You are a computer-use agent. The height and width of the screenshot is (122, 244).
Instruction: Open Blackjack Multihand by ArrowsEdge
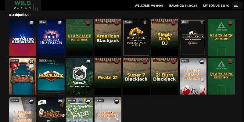[x=221, y=38]
